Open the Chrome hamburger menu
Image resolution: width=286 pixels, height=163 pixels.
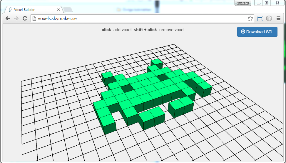(x=278, y=19)
